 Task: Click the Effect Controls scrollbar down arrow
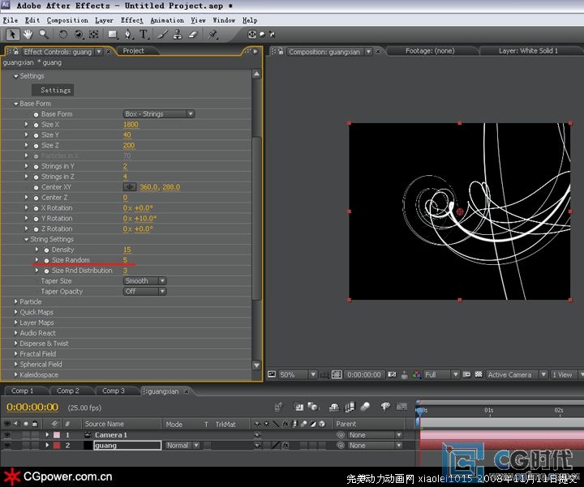point(256,365)
